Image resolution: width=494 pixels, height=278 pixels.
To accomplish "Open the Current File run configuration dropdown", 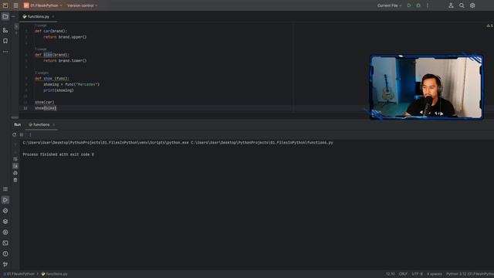I will pos(389,5).
